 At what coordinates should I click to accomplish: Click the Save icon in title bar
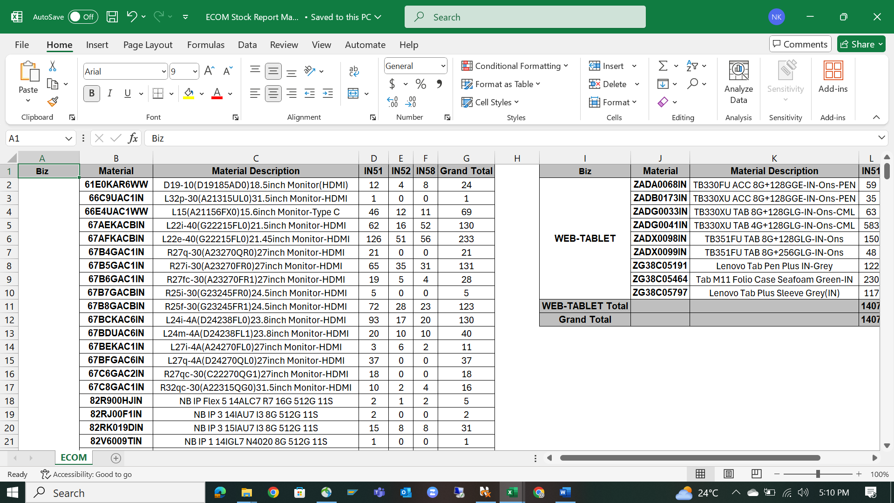point(112,17)
